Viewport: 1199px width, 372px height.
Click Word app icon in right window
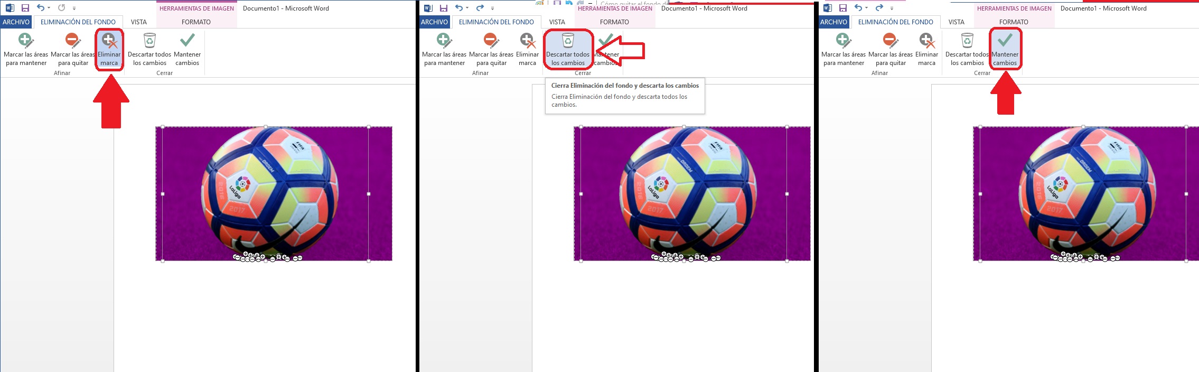(827, 8)
